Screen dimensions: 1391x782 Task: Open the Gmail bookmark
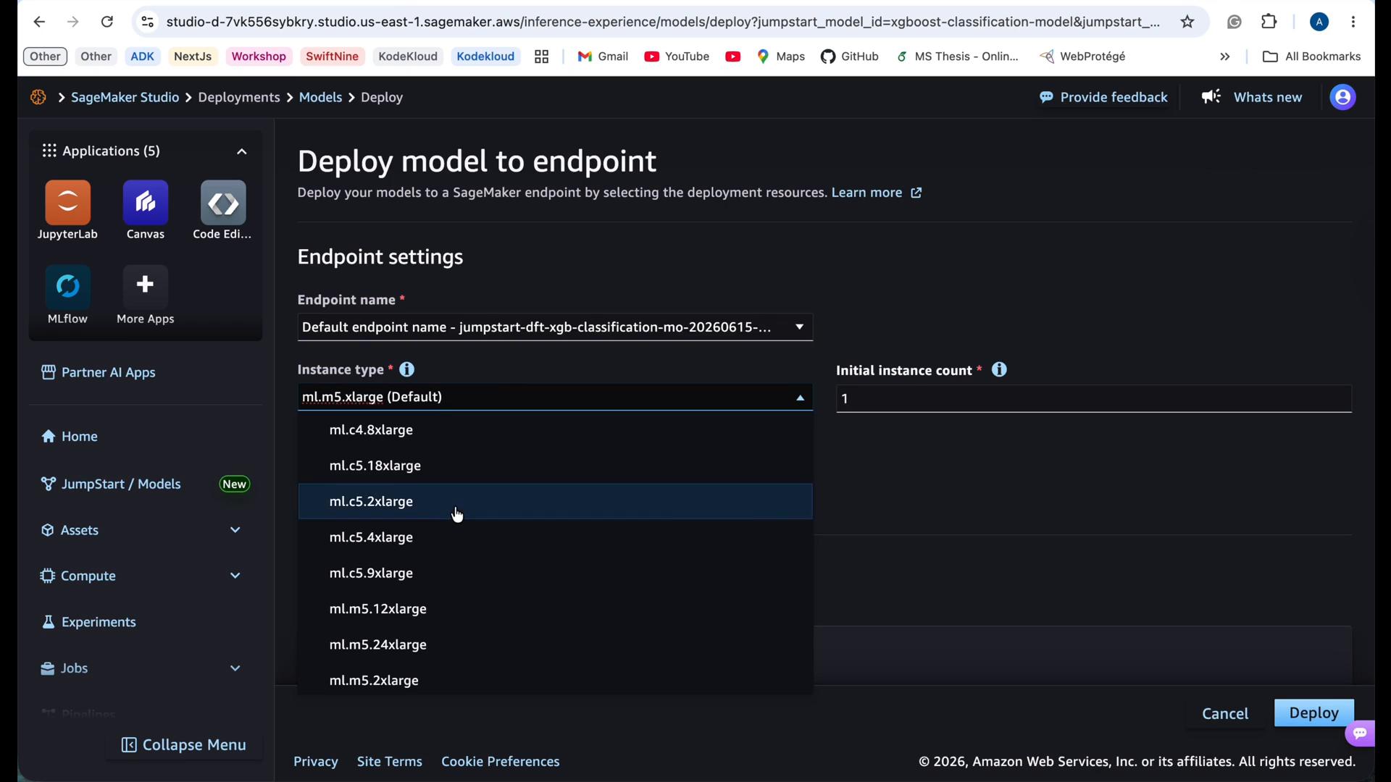603,56
